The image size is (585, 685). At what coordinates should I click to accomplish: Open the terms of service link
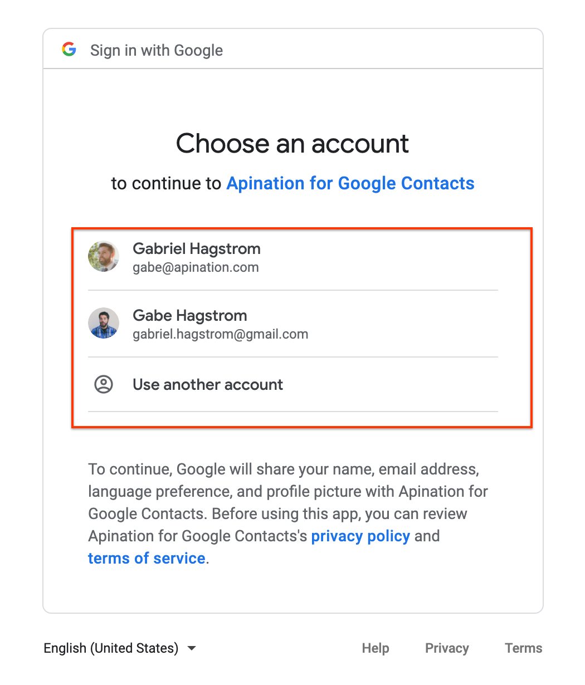click(x=147, y=558)
